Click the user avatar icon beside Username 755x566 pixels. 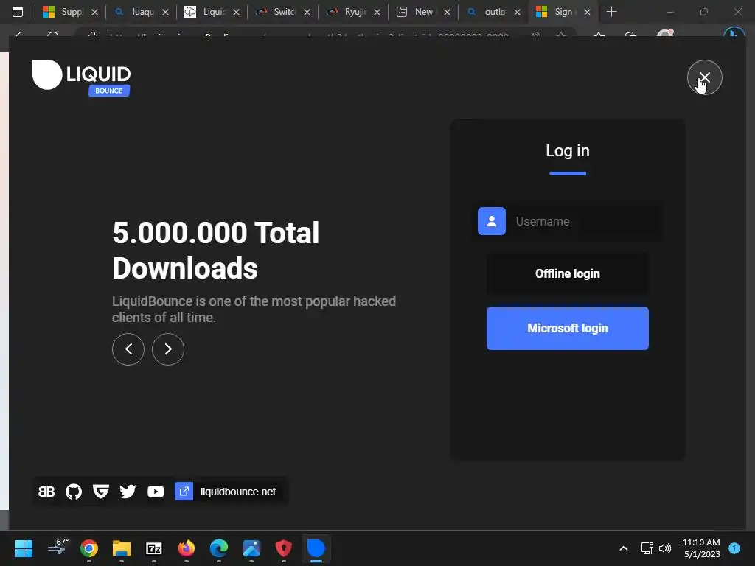point(492,221)
